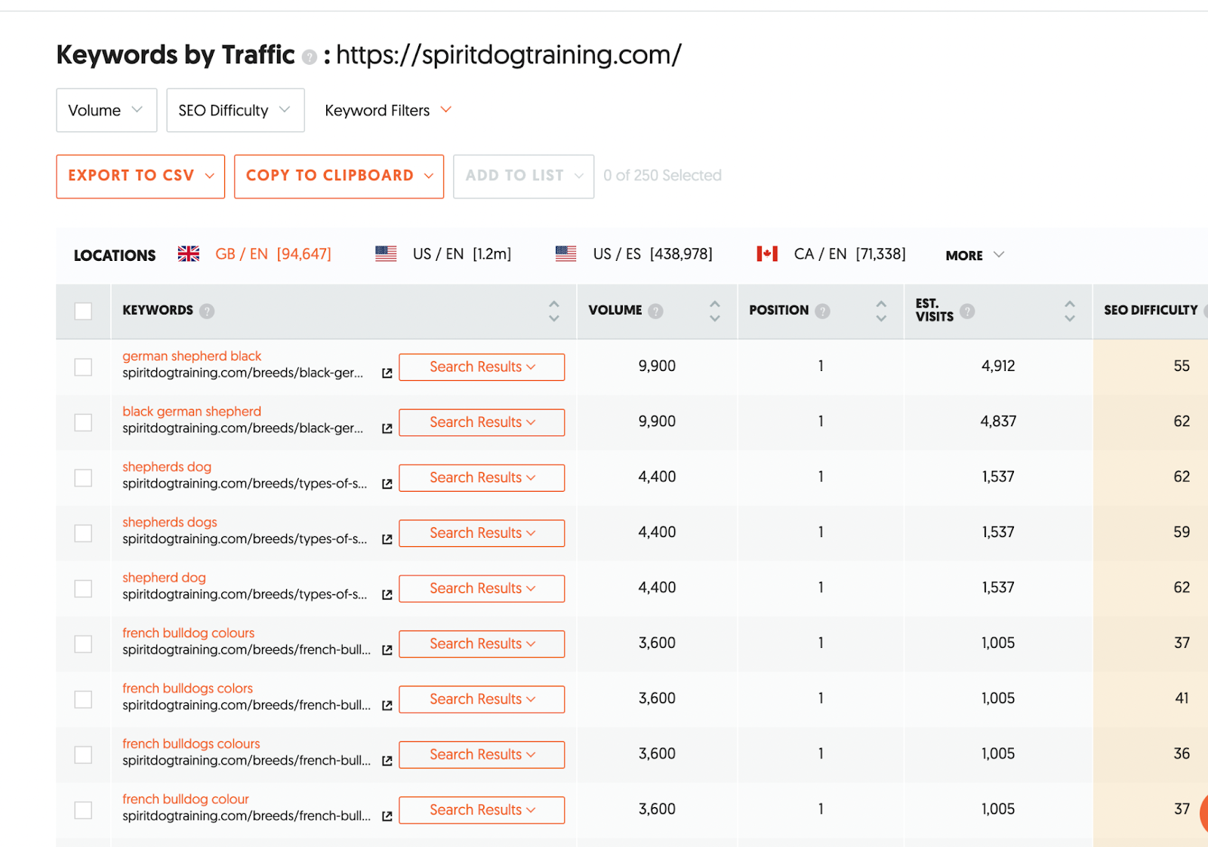The image size is (1208, 847).
Task: Sort table by Position column arrows
Action: tap(881, 311)
